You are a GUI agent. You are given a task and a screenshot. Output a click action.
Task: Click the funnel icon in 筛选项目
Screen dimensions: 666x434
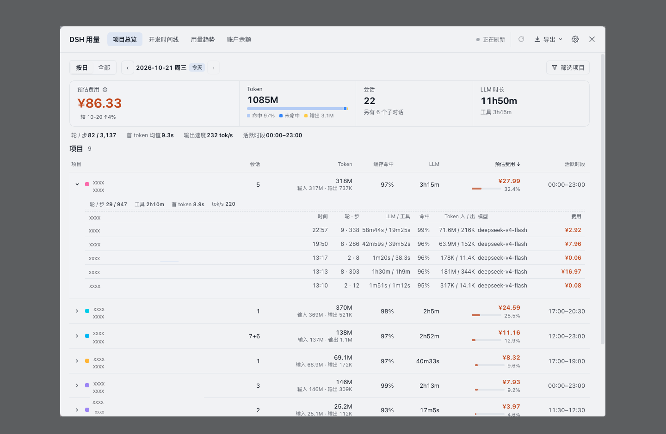click(555, 68)
